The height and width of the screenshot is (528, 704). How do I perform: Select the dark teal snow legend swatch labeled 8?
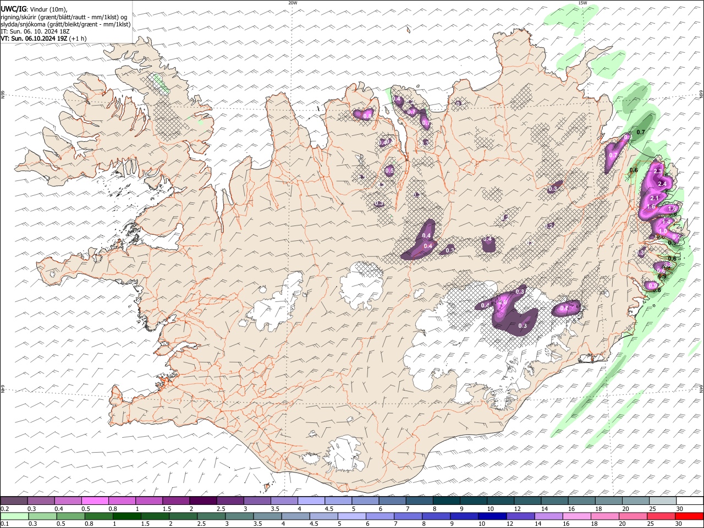pos(446,501)
